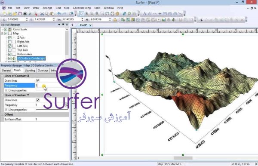
Task: Click the New Plot document icon
Action: tap(5, 14)
